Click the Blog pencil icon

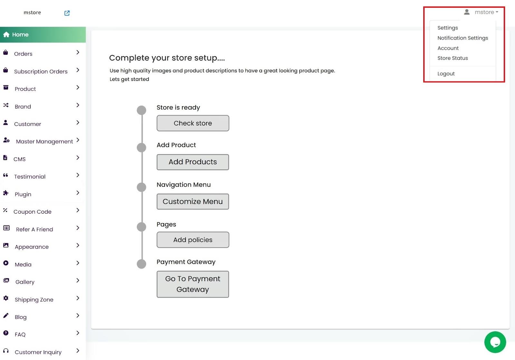[6, 316]
